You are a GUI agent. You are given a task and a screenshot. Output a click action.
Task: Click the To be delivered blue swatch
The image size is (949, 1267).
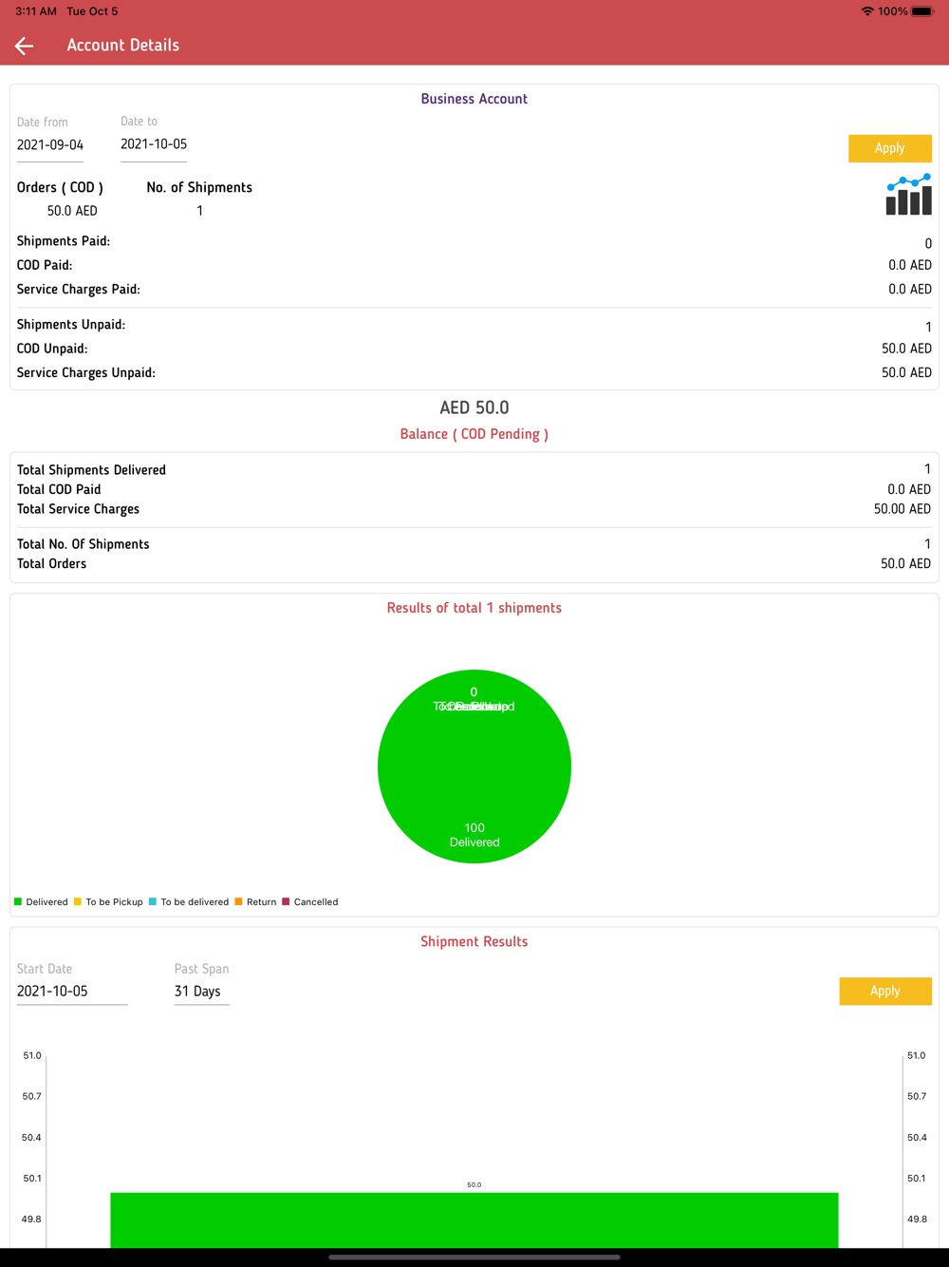tap(153, 901)
